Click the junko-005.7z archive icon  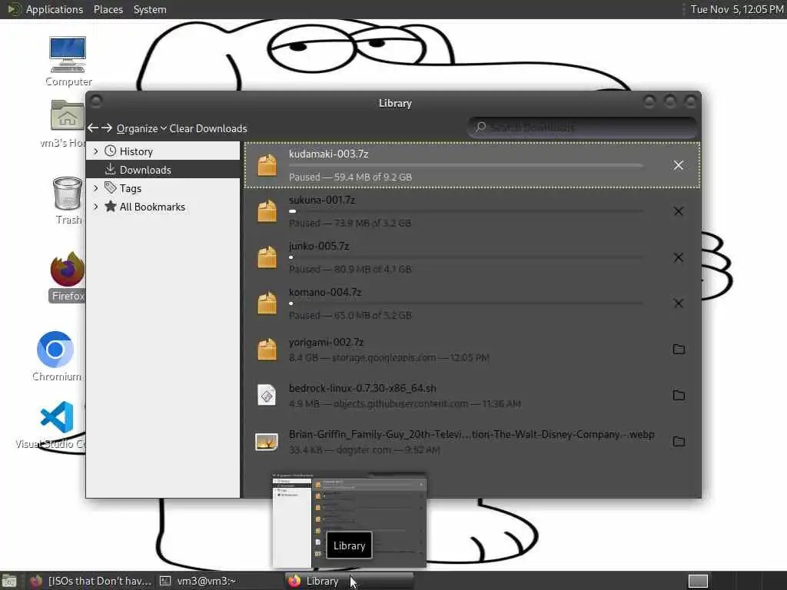[x=267, y=257]
